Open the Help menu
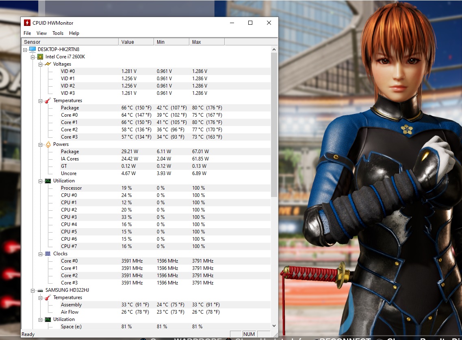The width and height of the screenshot is (462, 340). click(x=74, y=33)
